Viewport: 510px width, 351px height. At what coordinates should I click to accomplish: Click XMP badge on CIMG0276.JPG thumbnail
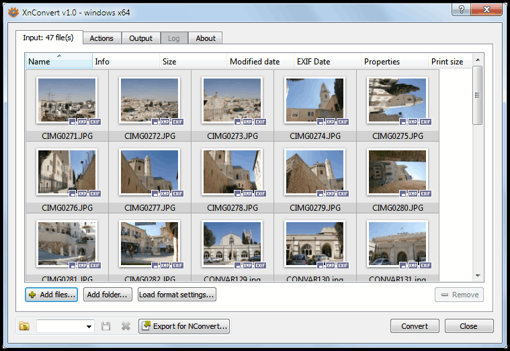click(82, 194)
